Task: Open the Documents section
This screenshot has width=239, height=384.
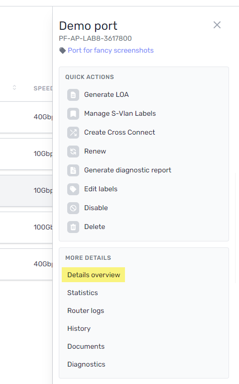Action: (x=86, y=346)
